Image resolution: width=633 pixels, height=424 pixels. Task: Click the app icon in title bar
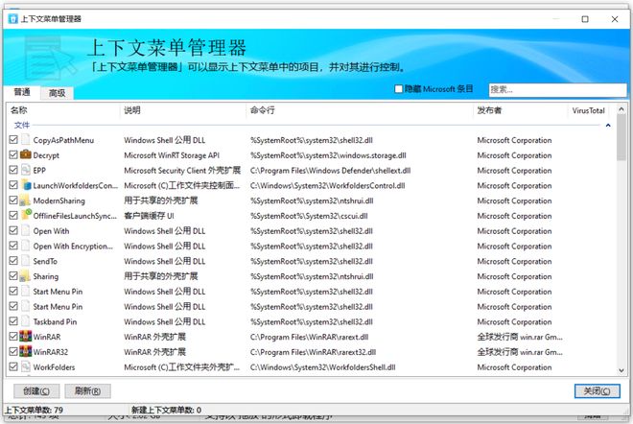[12, 19]
